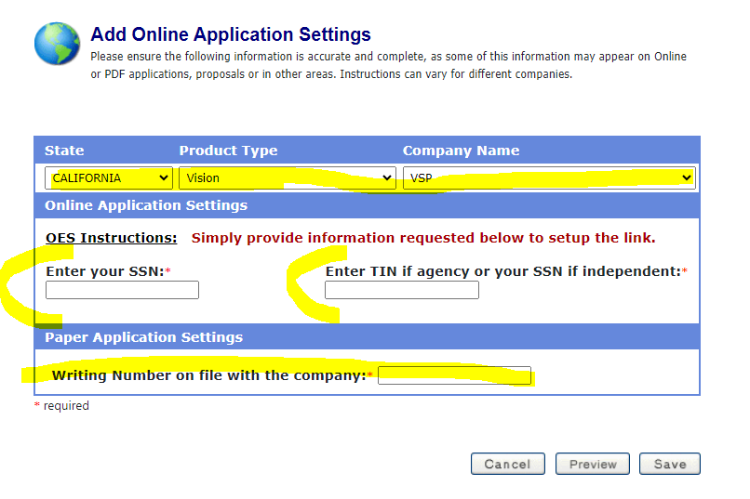Click the Writing Number on file label
The image size is (750, 499).
point(208,375)
